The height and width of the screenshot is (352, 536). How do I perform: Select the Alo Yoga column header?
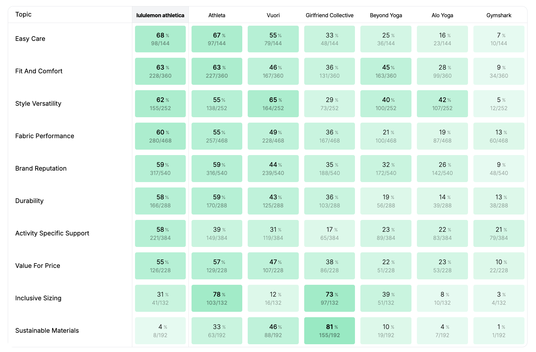(442, 15)
